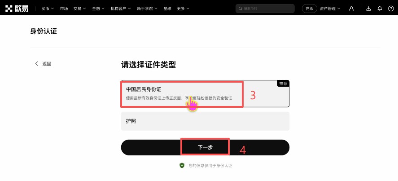Open the 星球 menu item

point(167,9)
